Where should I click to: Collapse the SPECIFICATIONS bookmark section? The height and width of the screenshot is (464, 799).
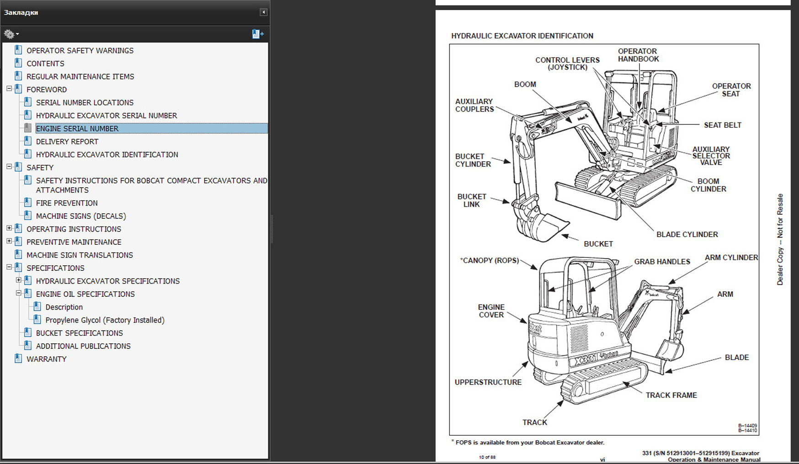(x=9, y=268)
